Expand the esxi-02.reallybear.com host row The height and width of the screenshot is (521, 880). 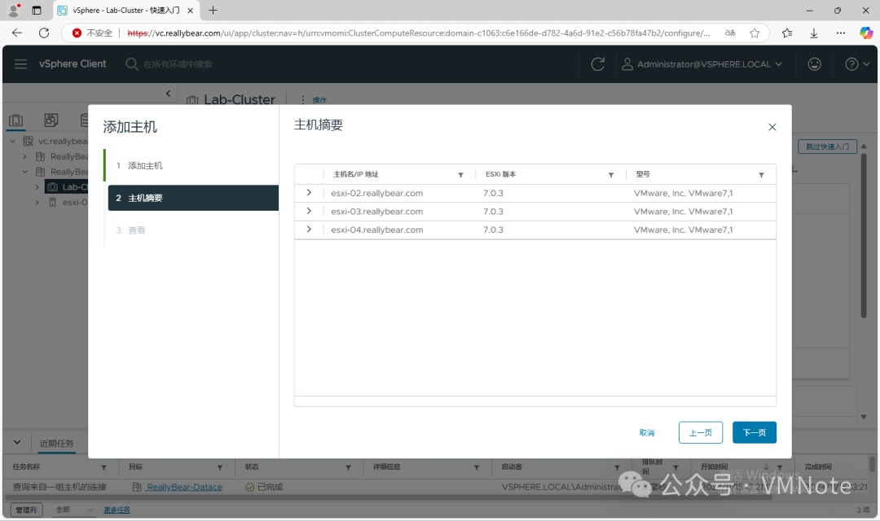tap(309, 192)
